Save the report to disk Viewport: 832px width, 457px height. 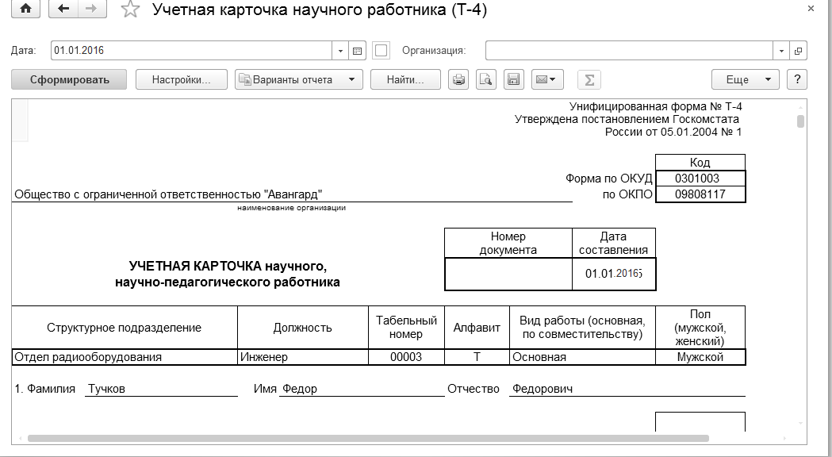point(513,79)
